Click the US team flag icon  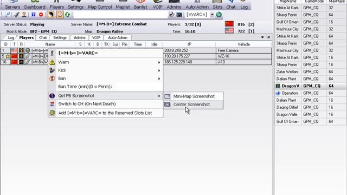click(229, 30)
